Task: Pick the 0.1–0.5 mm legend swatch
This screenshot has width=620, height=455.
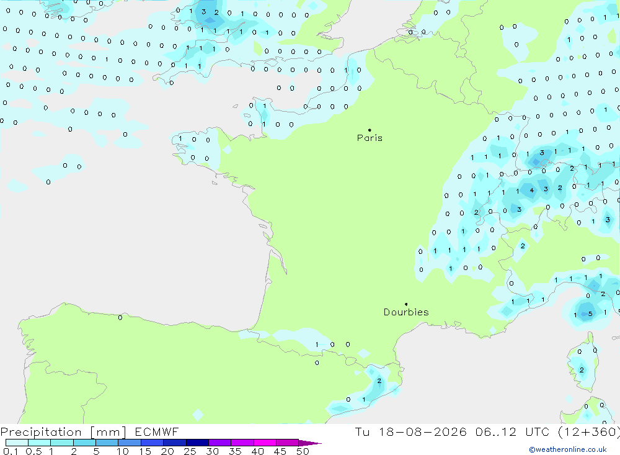Action: [17, 443]
